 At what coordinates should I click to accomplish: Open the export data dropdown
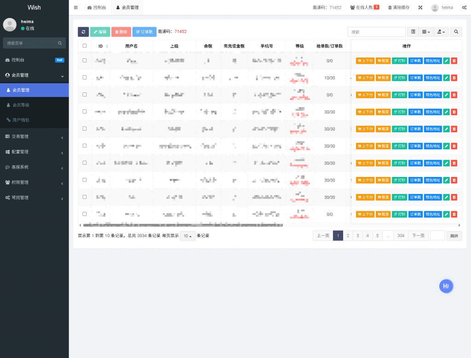[x=442, y=32]
